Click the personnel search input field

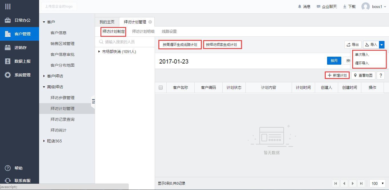127,42
